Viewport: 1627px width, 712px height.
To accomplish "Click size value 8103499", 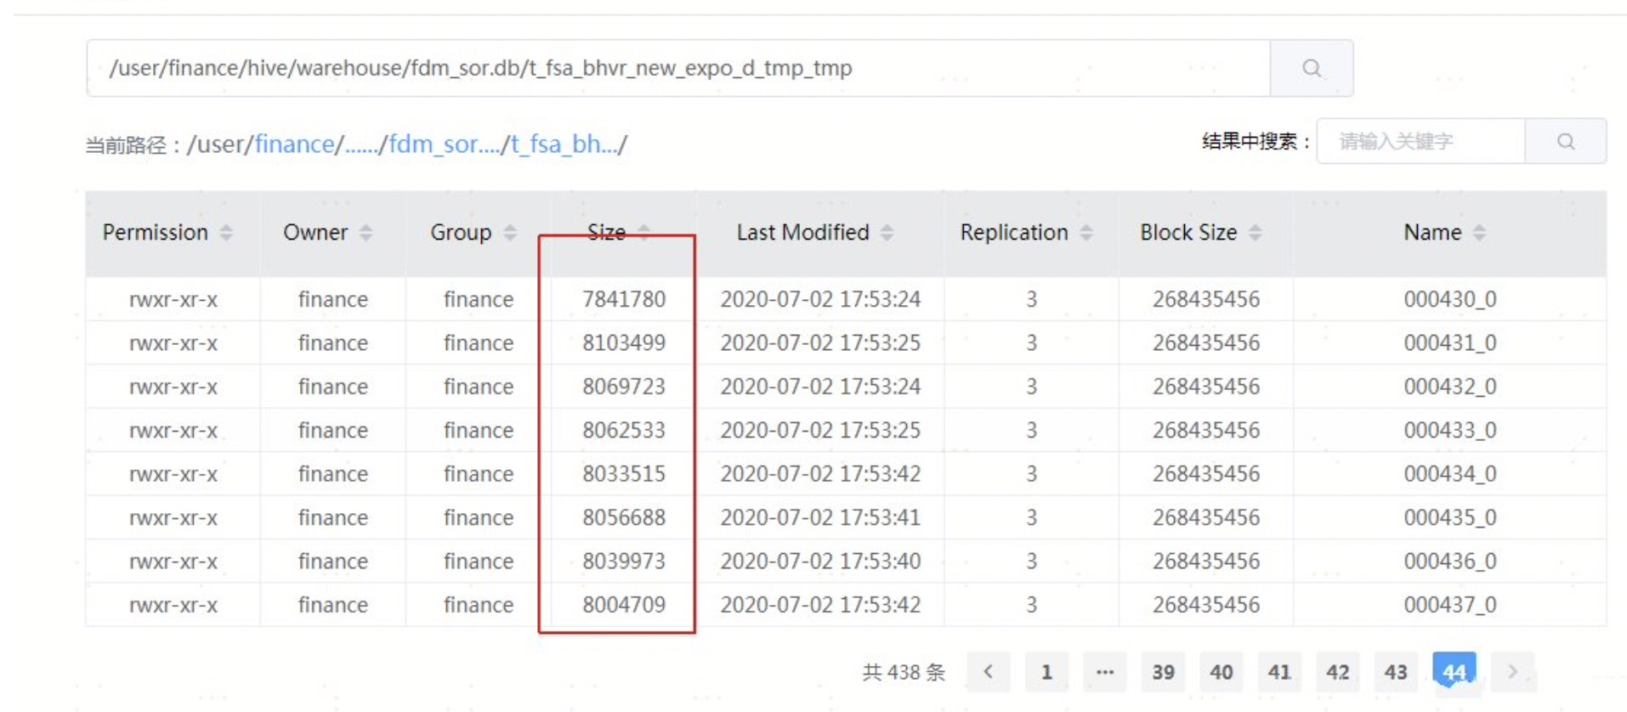I will pos(624,342).
